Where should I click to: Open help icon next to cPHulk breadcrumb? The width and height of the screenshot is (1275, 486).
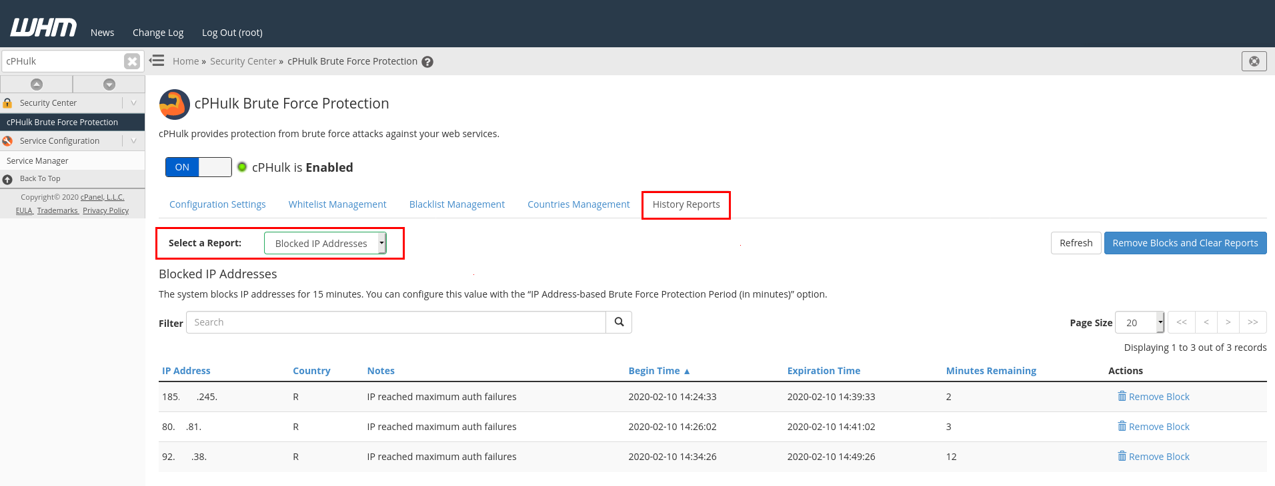427,62
